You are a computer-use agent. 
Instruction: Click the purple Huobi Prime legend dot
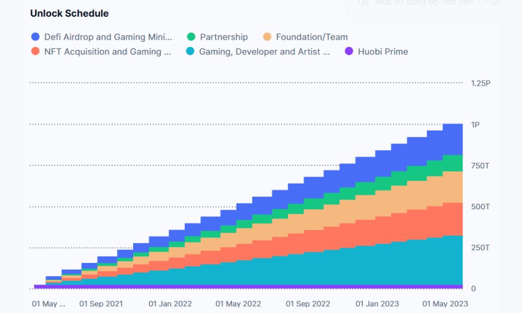(349, 52)
